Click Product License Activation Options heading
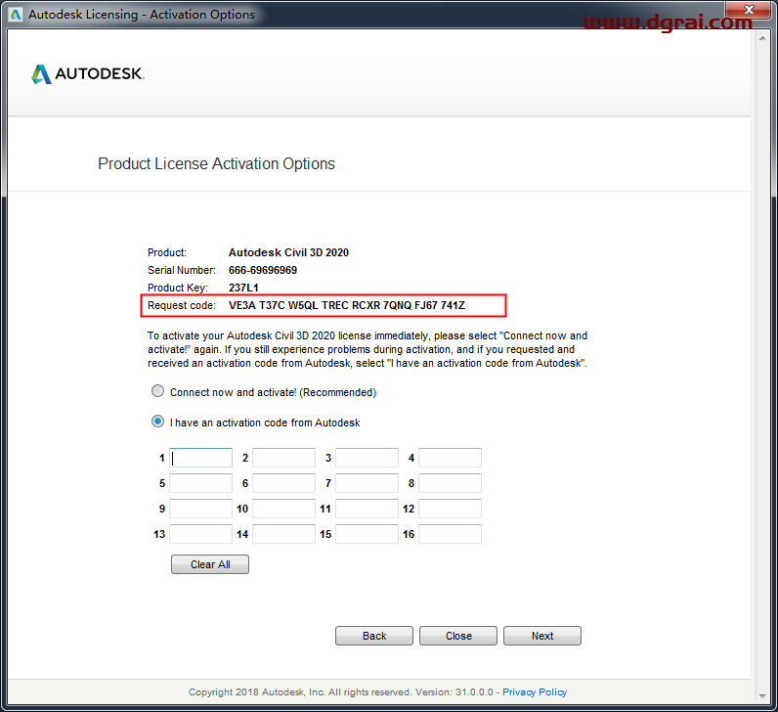Image resolution: width=778 pixels, height=712 pixels. (216, 164)
